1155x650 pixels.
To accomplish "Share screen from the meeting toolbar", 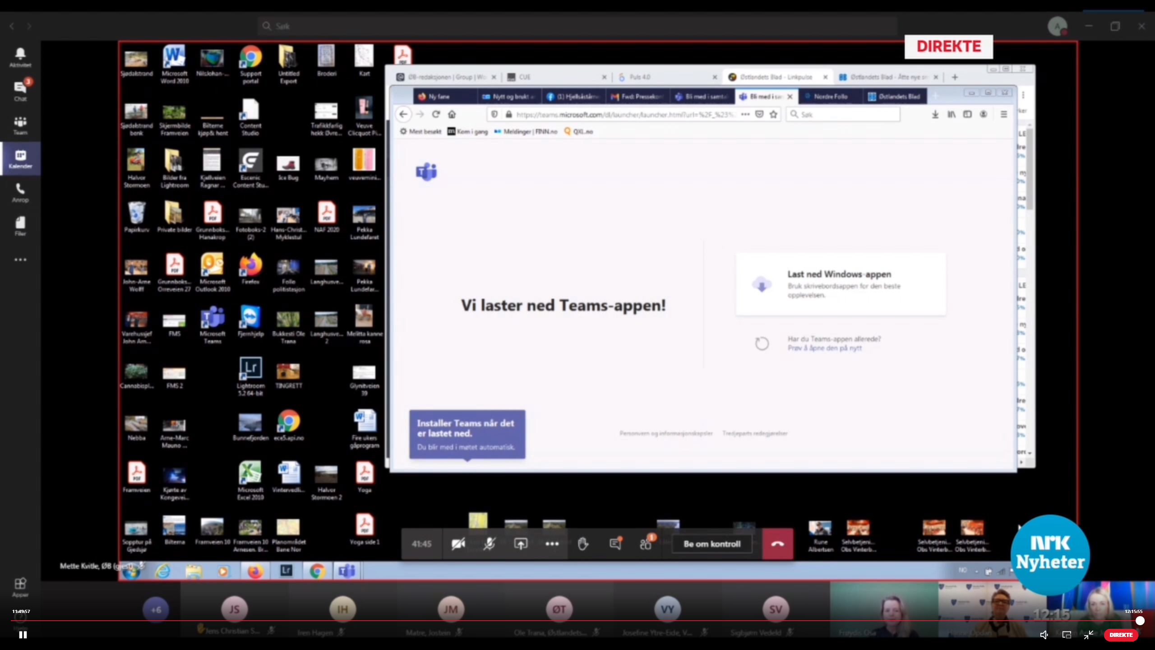I will click(521, 544).
